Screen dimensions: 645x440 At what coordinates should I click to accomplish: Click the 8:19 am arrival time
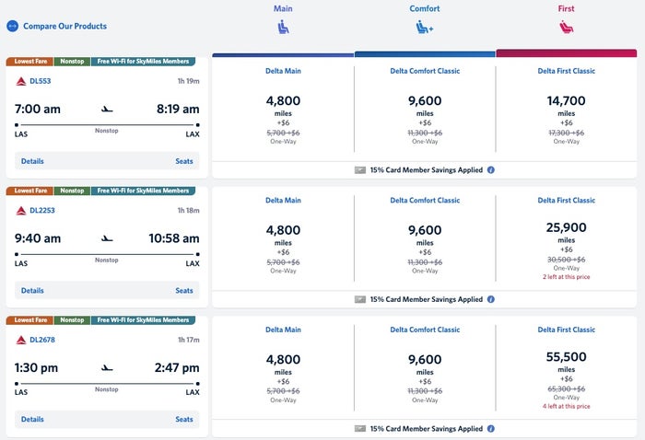tap(178, 110)
